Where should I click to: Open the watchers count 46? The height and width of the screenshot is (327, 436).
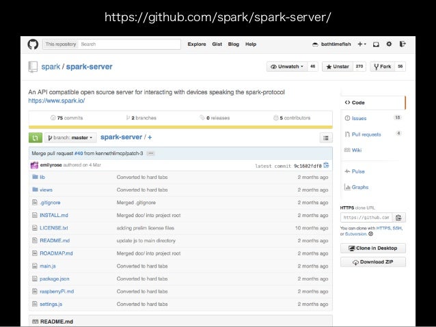click(x=312, y=66)
